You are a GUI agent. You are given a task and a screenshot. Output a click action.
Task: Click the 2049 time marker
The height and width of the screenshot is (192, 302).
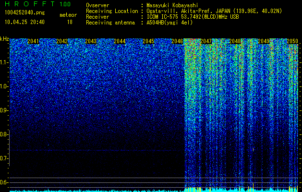pyautogui.click(x=264, y=41)
